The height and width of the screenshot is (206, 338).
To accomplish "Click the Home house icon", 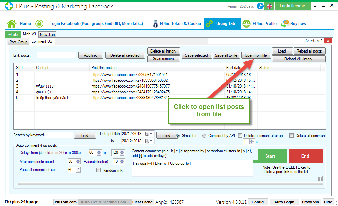I will pyautogui.click(x=12, y=24).
